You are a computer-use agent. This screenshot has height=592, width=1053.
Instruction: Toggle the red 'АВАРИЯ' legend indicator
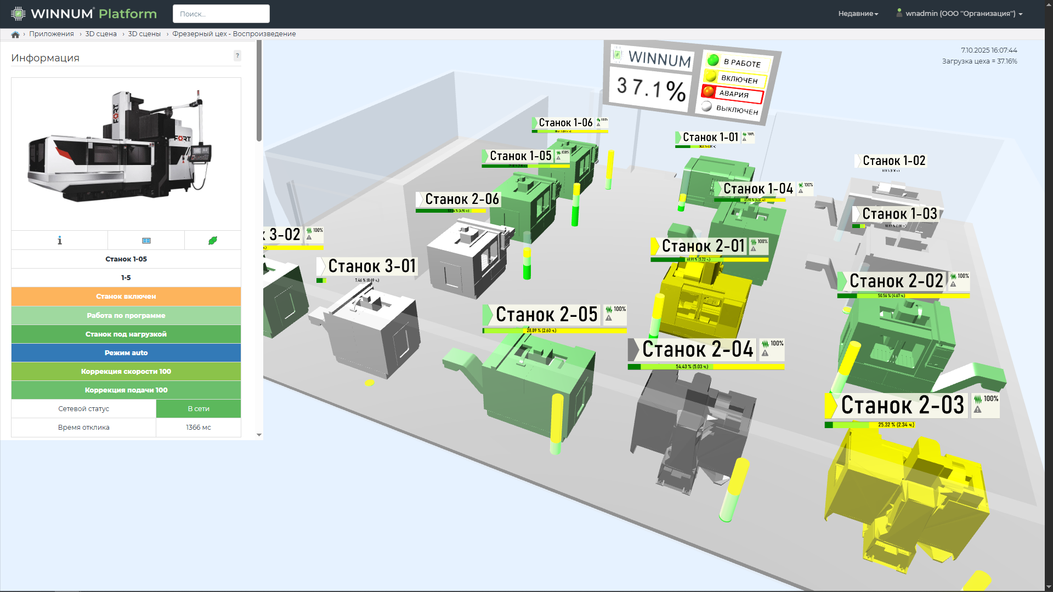(709, 91)
